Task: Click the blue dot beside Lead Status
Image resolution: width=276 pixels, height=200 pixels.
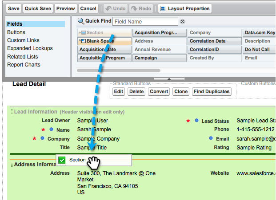Action: pos(196,121)
